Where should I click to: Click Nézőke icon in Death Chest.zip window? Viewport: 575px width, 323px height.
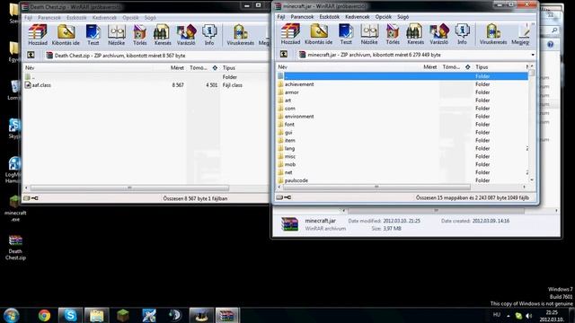[116, 35]
